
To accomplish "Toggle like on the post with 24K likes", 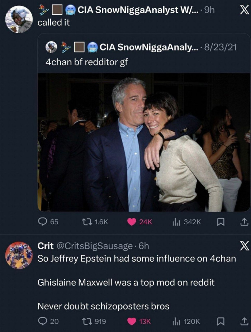I will click(132, 222).
